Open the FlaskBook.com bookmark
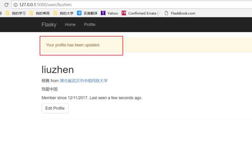 180,13
